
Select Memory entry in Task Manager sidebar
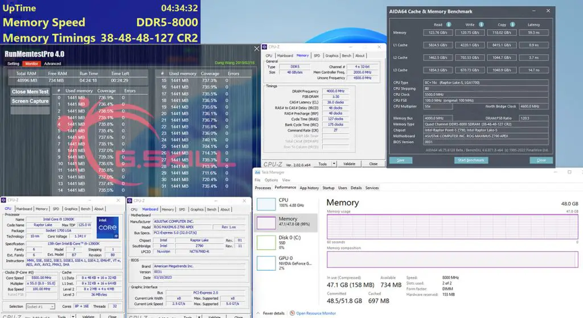point(286,222)
